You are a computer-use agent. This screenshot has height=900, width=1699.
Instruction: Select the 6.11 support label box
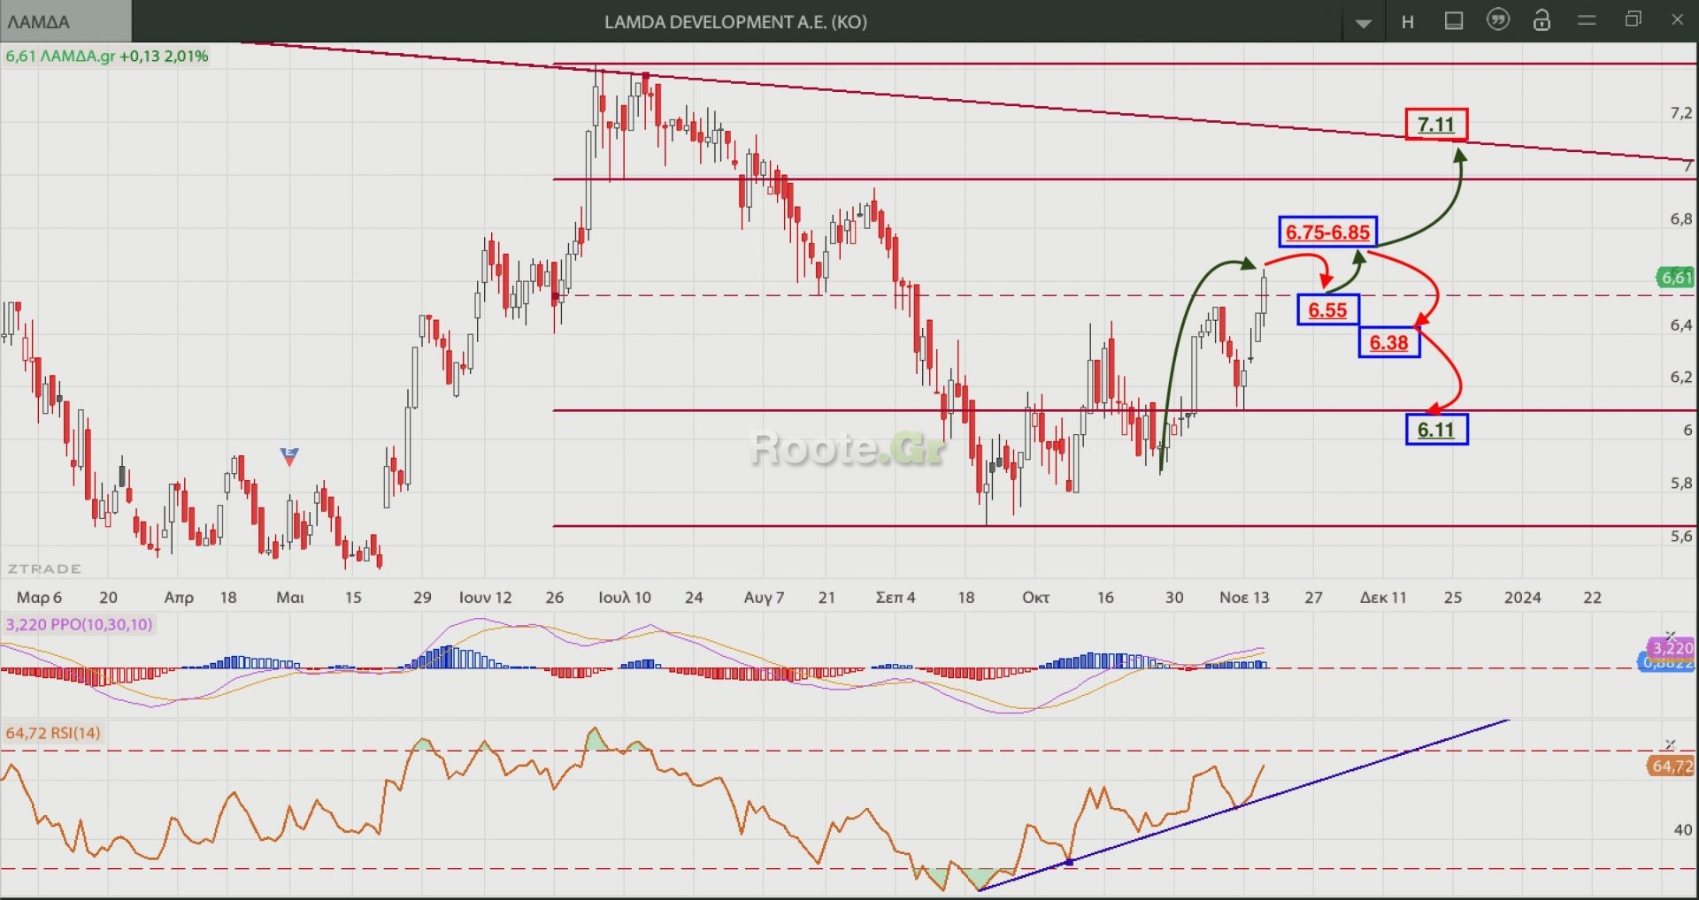click(x=1435, y=430)
